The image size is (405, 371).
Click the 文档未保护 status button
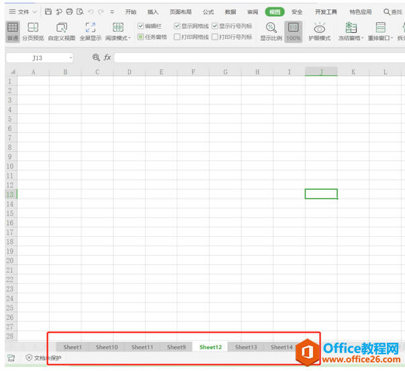click(44, 358)
